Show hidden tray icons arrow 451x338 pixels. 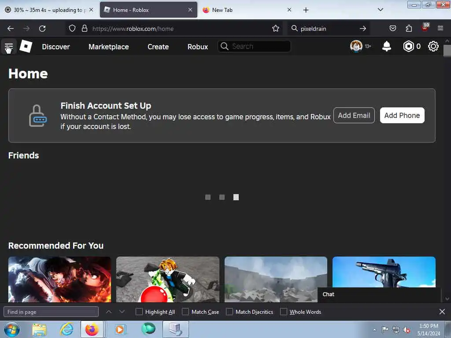[374, 330]
